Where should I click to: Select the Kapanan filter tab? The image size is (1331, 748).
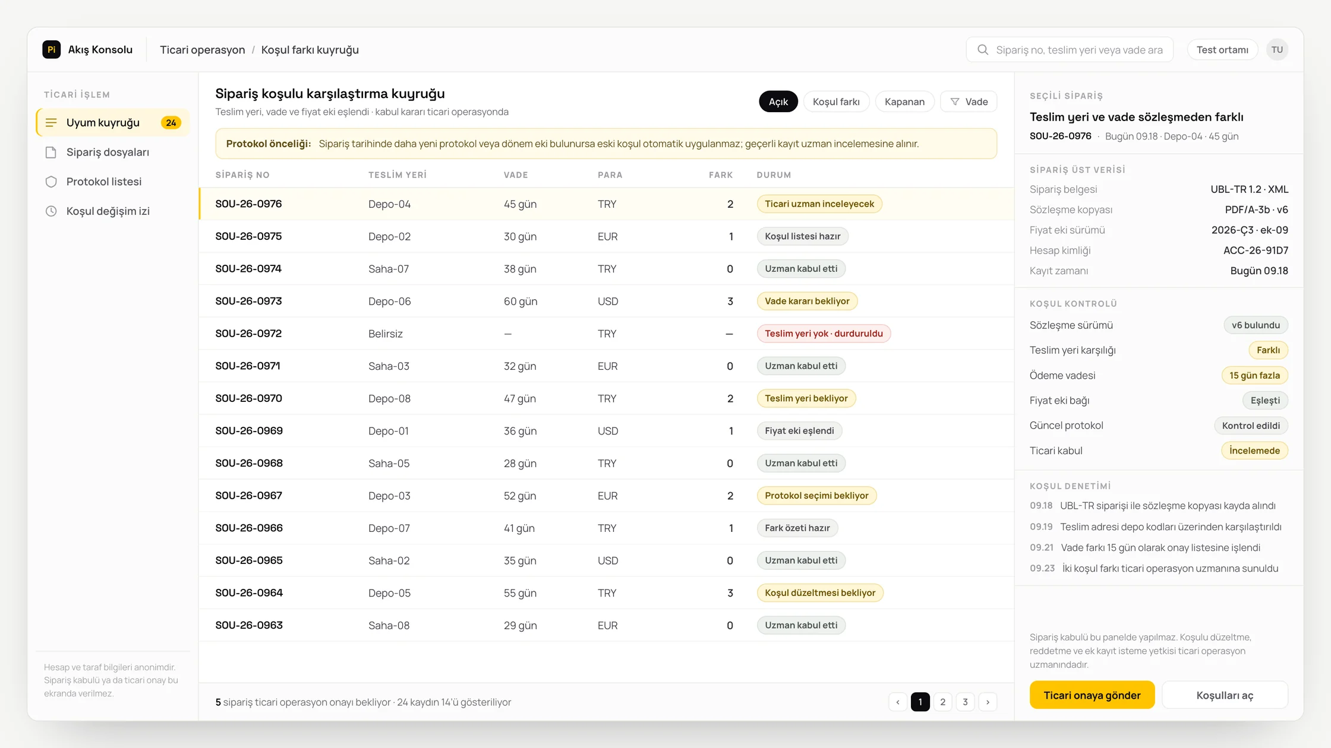click(x=904, y=102)
